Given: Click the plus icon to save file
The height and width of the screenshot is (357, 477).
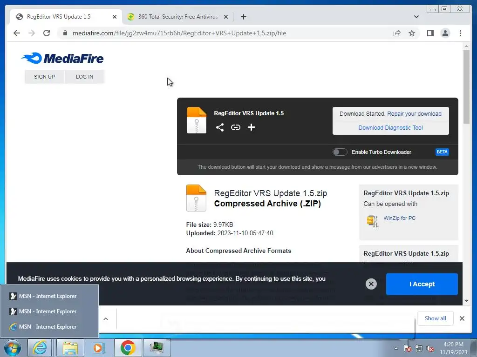Looking at the screenshot, I should click(251, 127).
